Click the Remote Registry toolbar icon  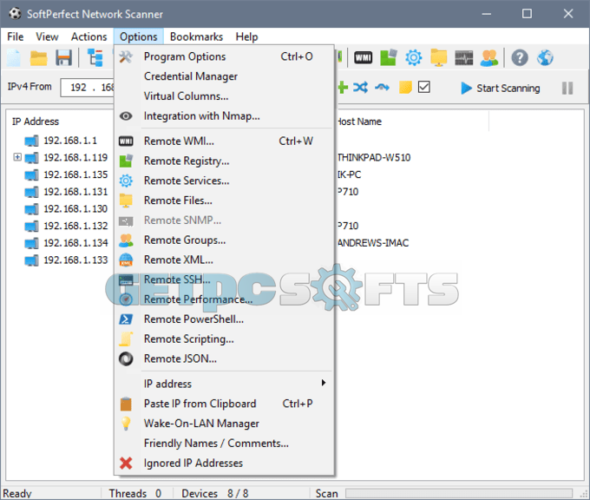[x=389, y=57]
